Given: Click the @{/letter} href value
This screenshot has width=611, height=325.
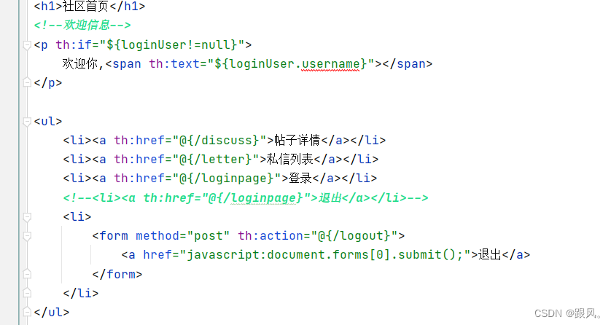Looking at the screenshot, I should click(215, 159).
